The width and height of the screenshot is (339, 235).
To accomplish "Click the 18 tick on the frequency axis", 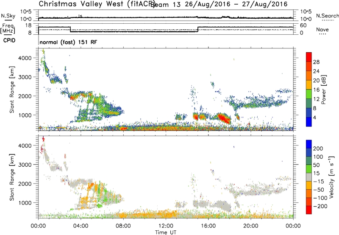I will click(28, 25).
